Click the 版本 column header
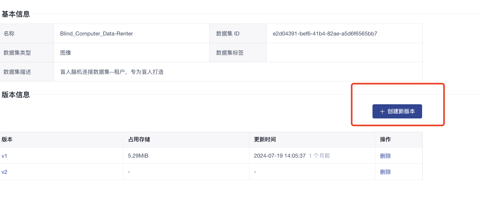Viewport: 483px width, 208px height. (7, 139)
